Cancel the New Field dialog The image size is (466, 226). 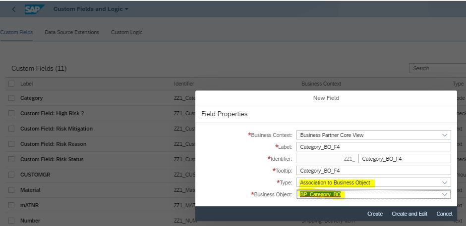click(444, 214)
